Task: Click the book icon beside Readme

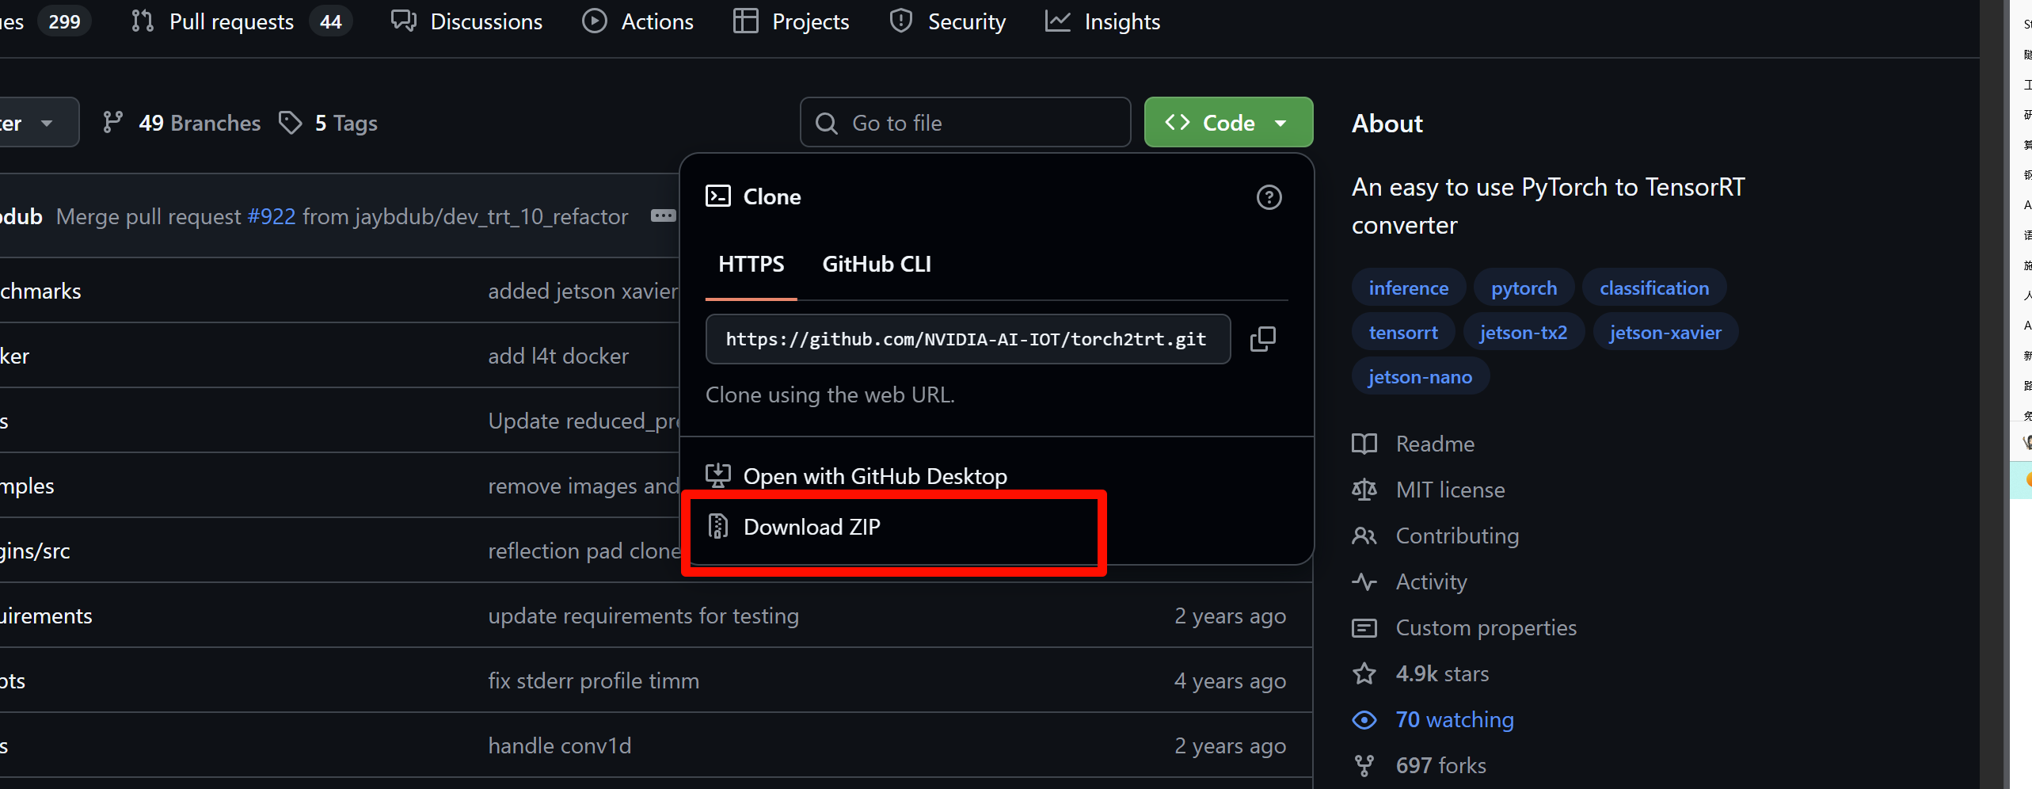Action: click(x=1364, y=444)
